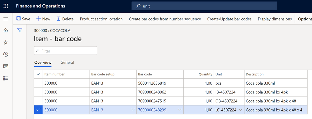Screen dimensions: 312x119
Task: Open the 7090000248239 bar code dropdown
Action: point(180,110)
